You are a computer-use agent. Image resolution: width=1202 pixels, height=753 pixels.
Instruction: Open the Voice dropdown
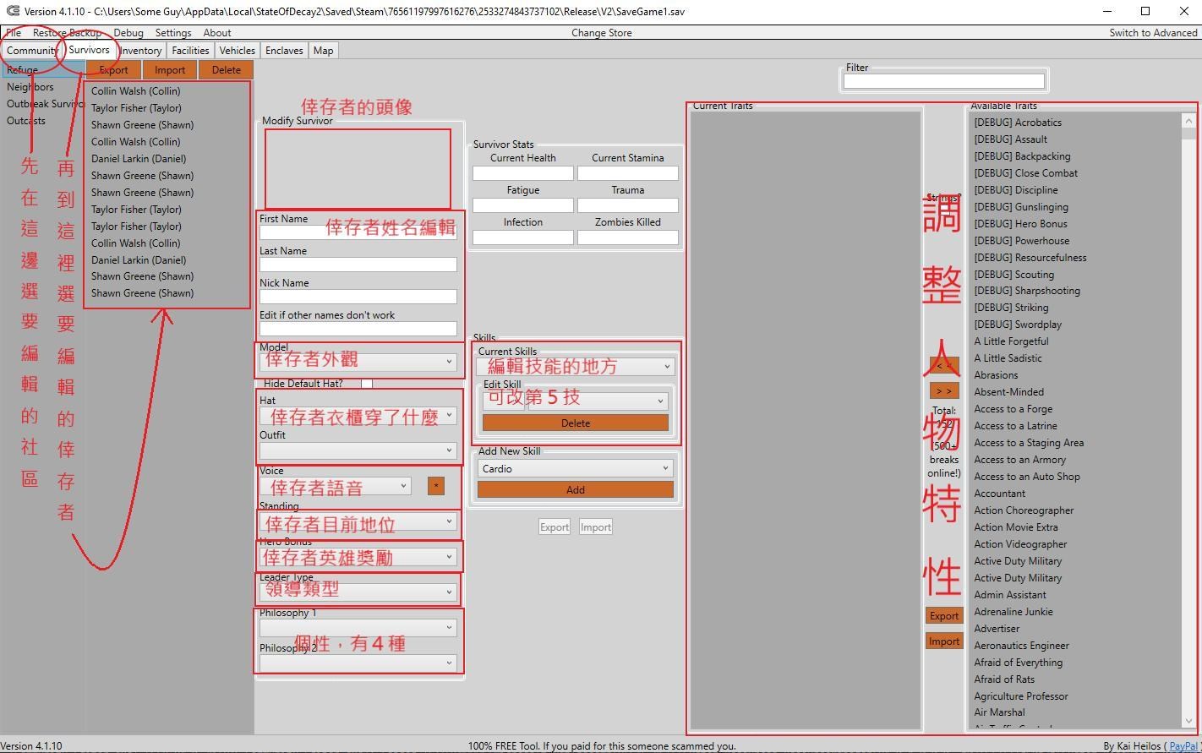tap(336, 486)
